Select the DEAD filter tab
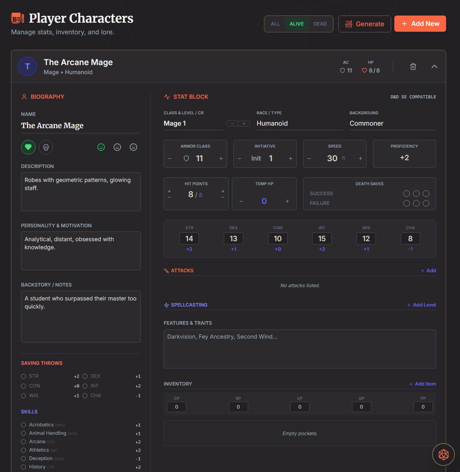Image resolution: width=460 pixels, height=472 pixels. [320, 24]
